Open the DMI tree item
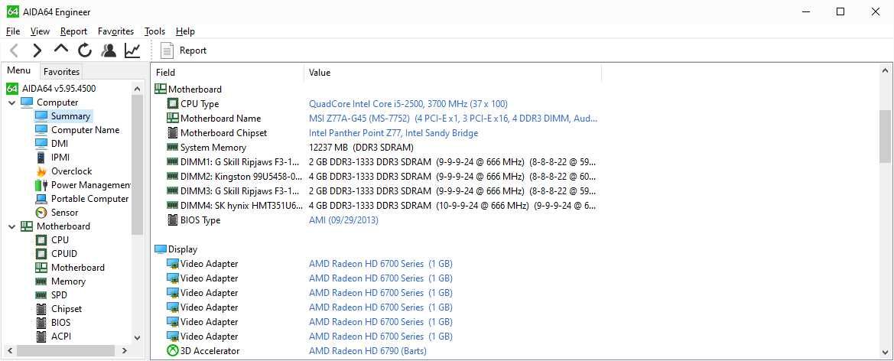894x361 pixels. [60, 144]
